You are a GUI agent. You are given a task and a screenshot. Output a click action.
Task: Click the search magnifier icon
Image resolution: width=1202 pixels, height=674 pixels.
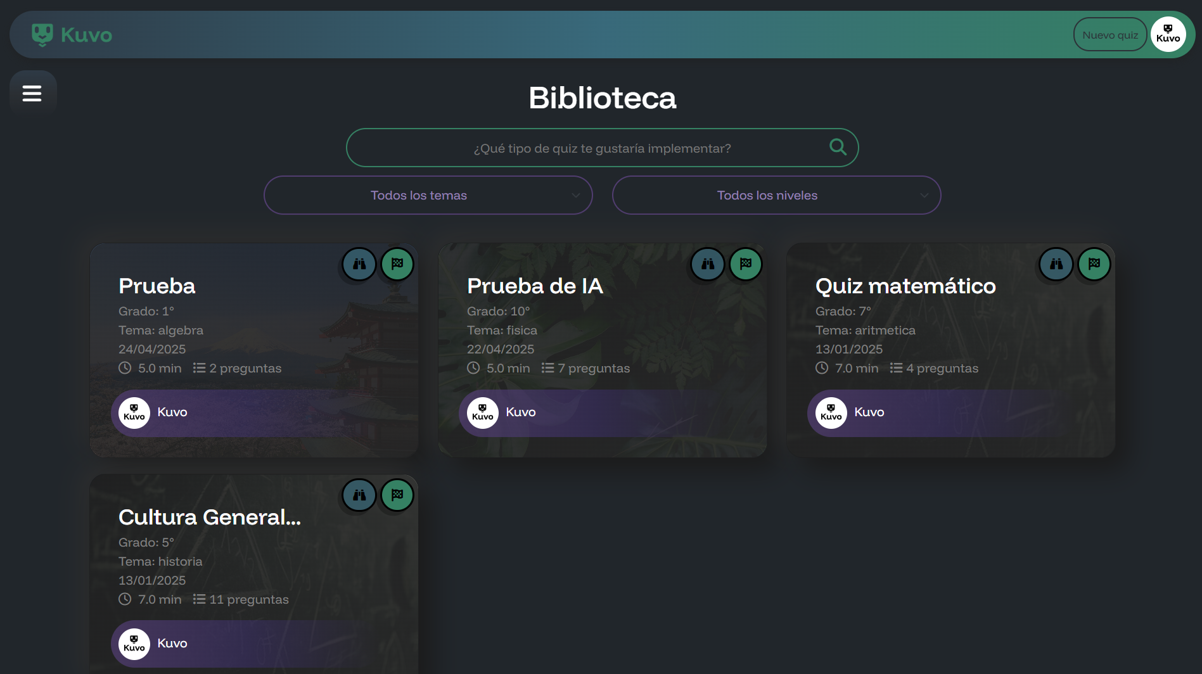[838, 147]
